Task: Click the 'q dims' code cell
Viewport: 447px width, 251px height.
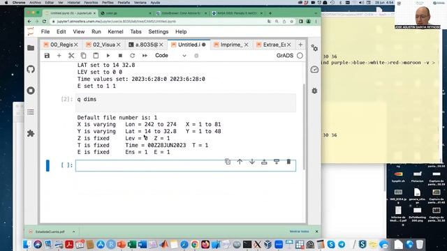Action: coord(186,102)
